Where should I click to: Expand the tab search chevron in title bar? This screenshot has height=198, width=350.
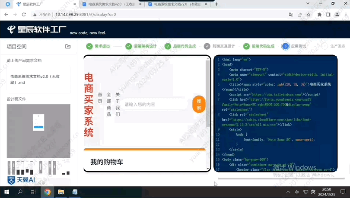tap(308, 3)
